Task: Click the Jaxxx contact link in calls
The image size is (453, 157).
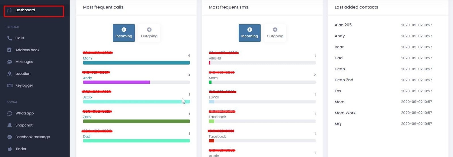Action: pyautogui.click(x=87, y=97)
